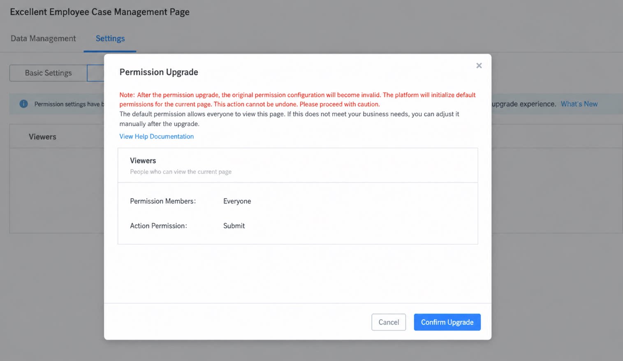Select the Settings tab

pyautogui.click(x=110, y=38)
